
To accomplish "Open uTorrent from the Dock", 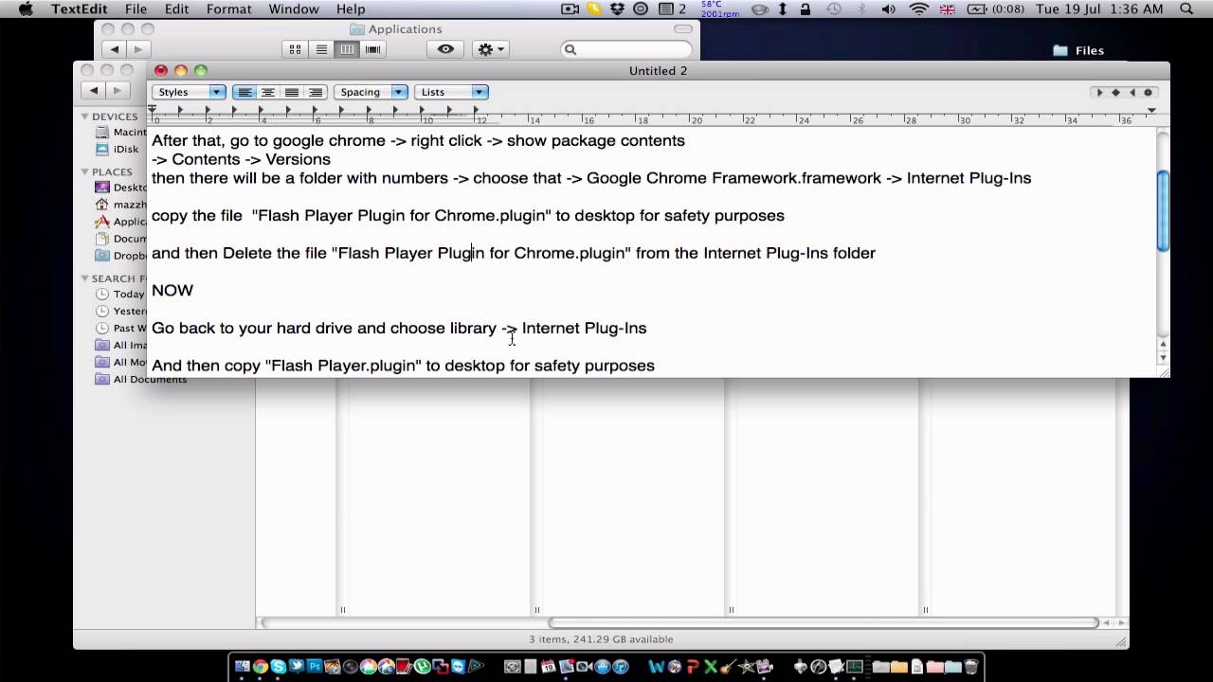I will (421, 667).
